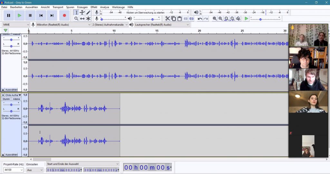Collapse the Chris Aufna track using arrow
Screen dimensions: 330x174
(x=3, y=155)
